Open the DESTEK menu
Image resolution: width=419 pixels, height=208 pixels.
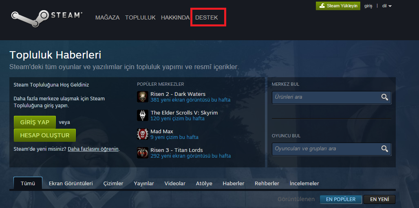coord(207,17)
